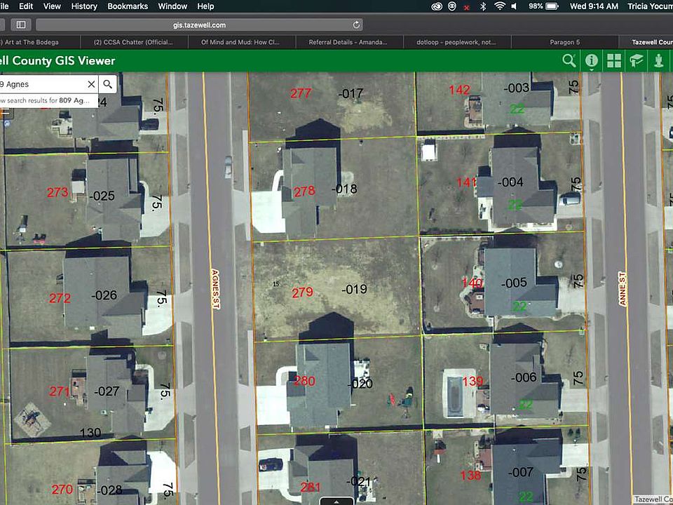Open the CCSA Chatter tab
The width and height of the screenshot is (673, 505).
[133, 42]
